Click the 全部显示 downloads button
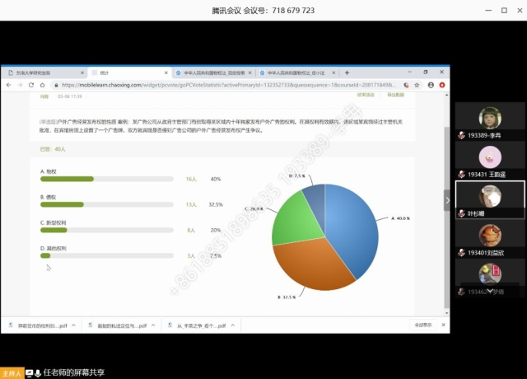Viewport: 527px width, 379px height. 421,325
